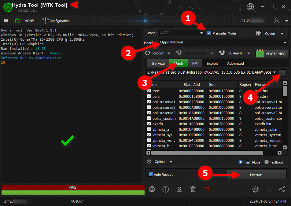The width and height of the screenshot is (291, 206).
Task: Expand the top Option dropdown arrow
Action: pyautogui.click(x=282, y=34)
